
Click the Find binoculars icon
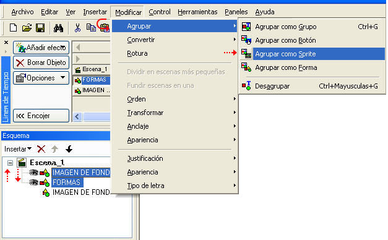pyautogui.click(x=58, y=28)
